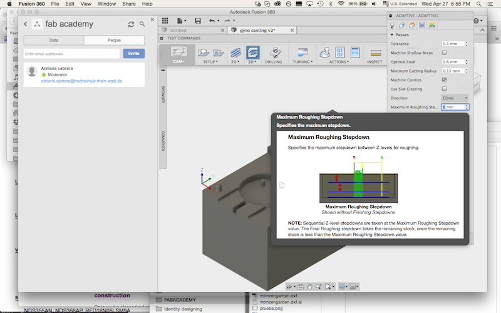Open the help question mark dropdown

click(478, 21)
